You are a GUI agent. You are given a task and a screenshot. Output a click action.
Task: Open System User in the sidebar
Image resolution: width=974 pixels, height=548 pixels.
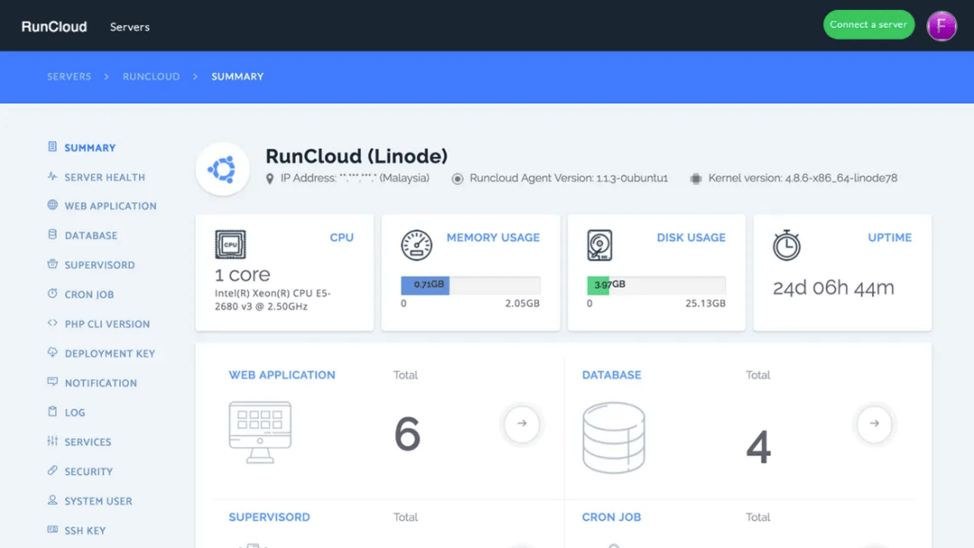click(98, 501)
